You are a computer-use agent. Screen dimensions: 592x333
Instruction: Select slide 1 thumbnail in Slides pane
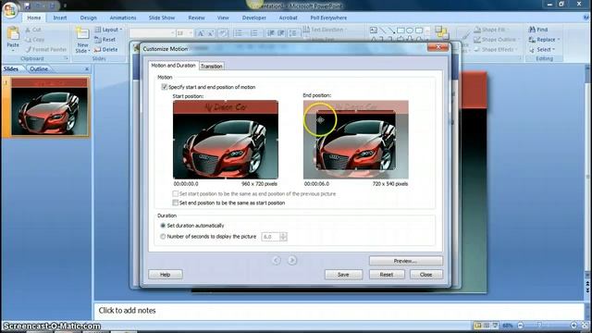click(49, 107)
